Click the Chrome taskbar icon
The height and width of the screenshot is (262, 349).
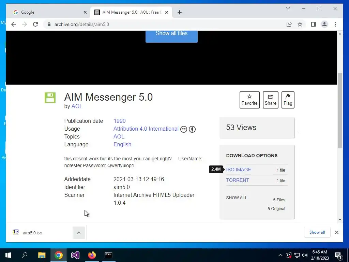[59, 255]
